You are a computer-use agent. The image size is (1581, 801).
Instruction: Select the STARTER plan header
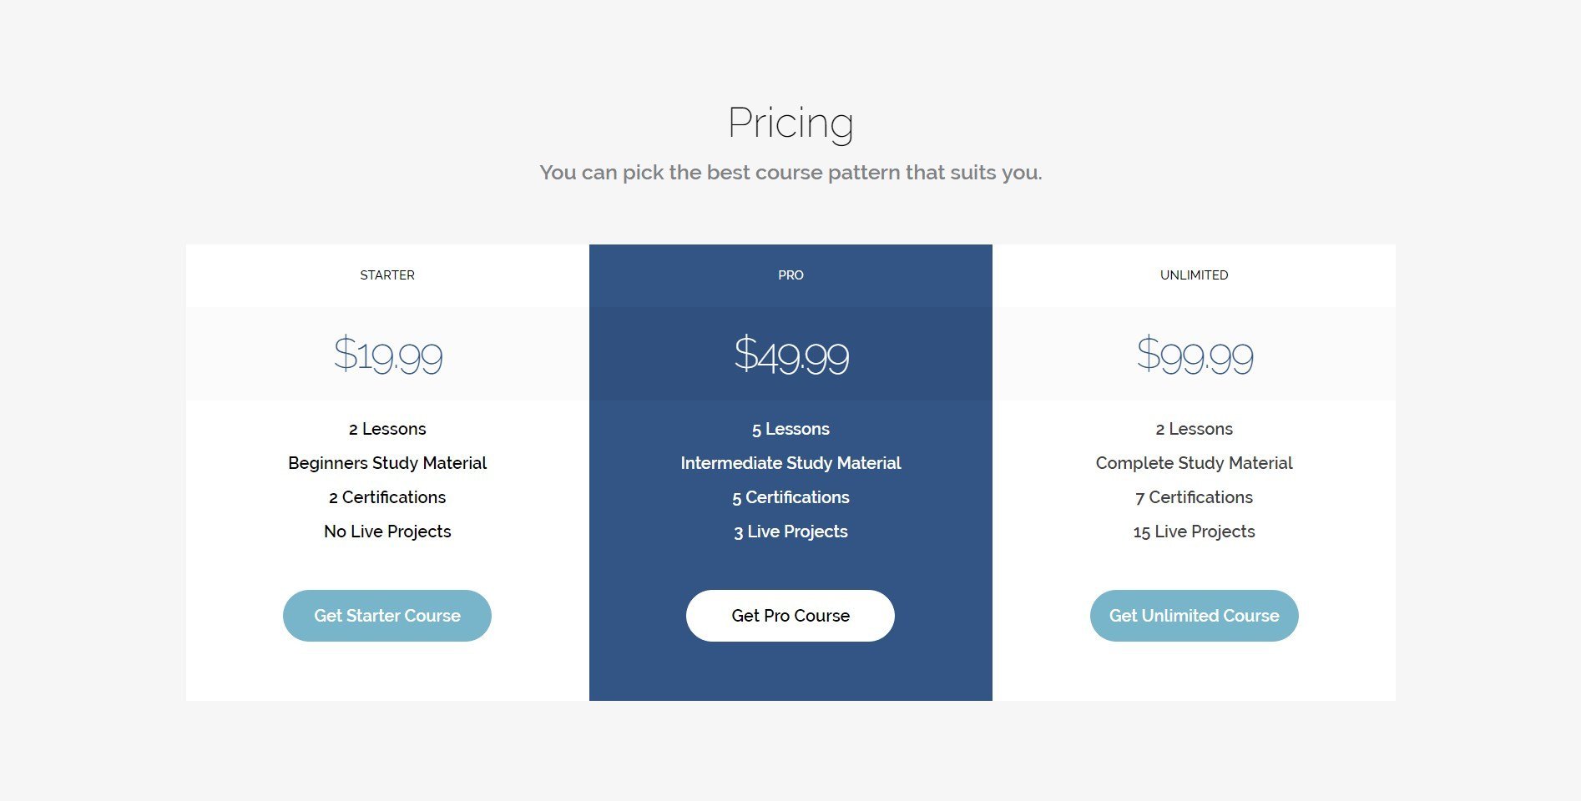click(386, 275)
